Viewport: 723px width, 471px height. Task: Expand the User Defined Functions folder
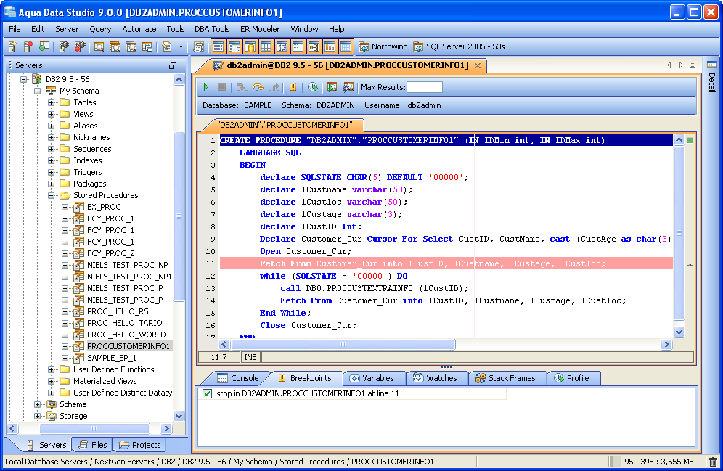click(52, 369)
